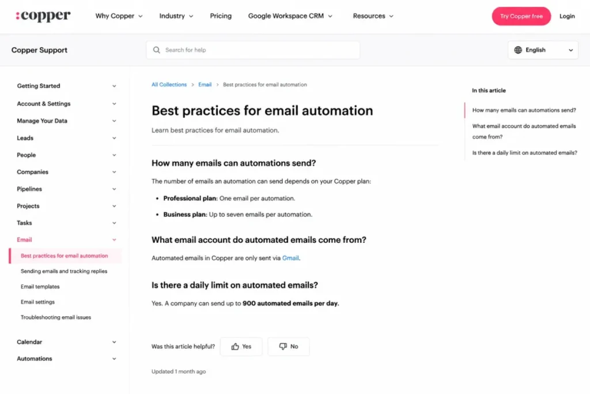The height and width of the screenshot is (394, 590).
Task: Expand the Account & Settings chevron
Action: tap(114, 104)
